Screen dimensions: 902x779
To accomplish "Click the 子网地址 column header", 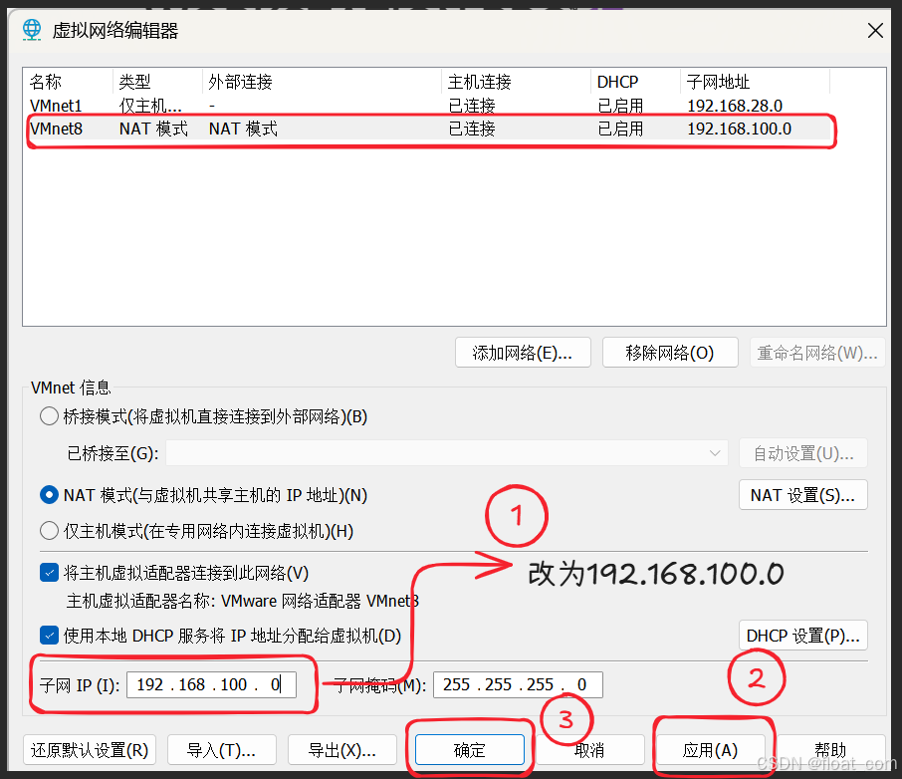I will pos(756,82).
